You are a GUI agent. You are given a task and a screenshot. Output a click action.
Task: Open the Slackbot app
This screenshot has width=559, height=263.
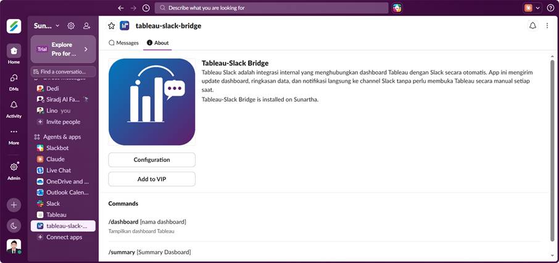pos(63,148)
